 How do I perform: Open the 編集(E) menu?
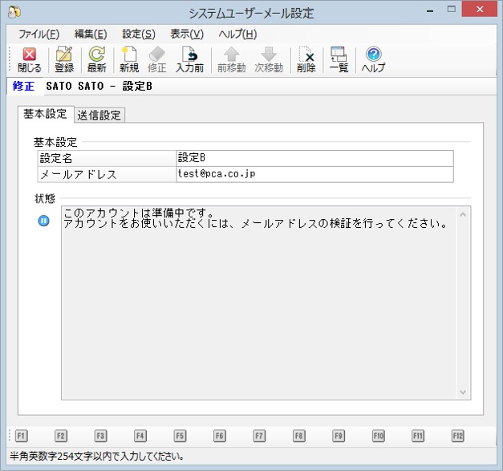90,34
